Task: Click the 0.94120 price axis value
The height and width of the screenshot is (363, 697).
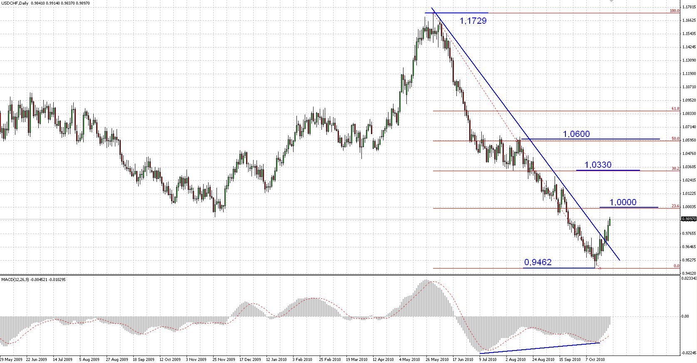Action: 689,273
